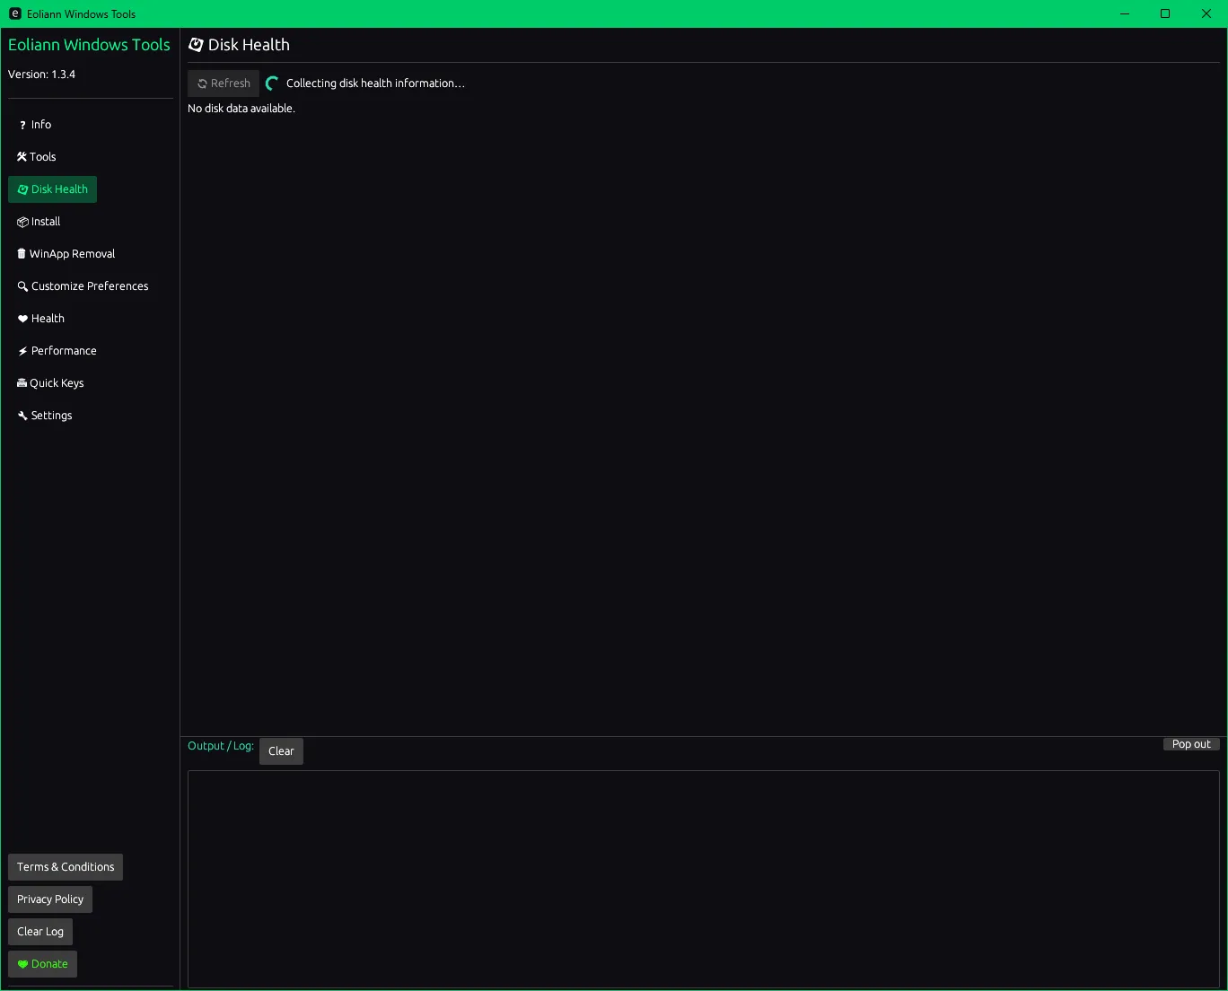
Task: Click the Customize Preferences magnifier icon
Action: pos(22,286)
